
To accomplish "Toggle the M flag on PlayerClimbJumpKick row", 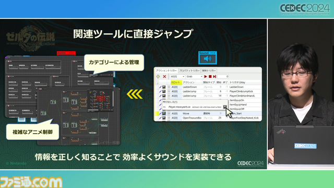I will (169, 91).
